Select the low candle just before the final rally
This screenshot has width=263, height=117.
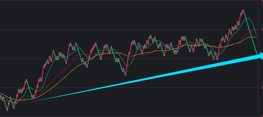(217, 58)
